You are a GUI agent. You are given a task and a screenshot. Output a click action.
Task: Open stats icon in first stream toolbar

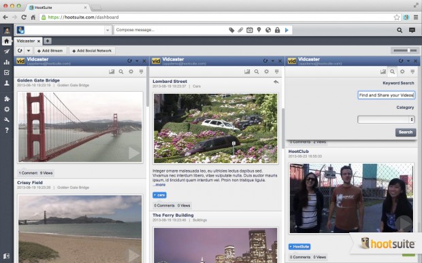click(x=112, y=72)
